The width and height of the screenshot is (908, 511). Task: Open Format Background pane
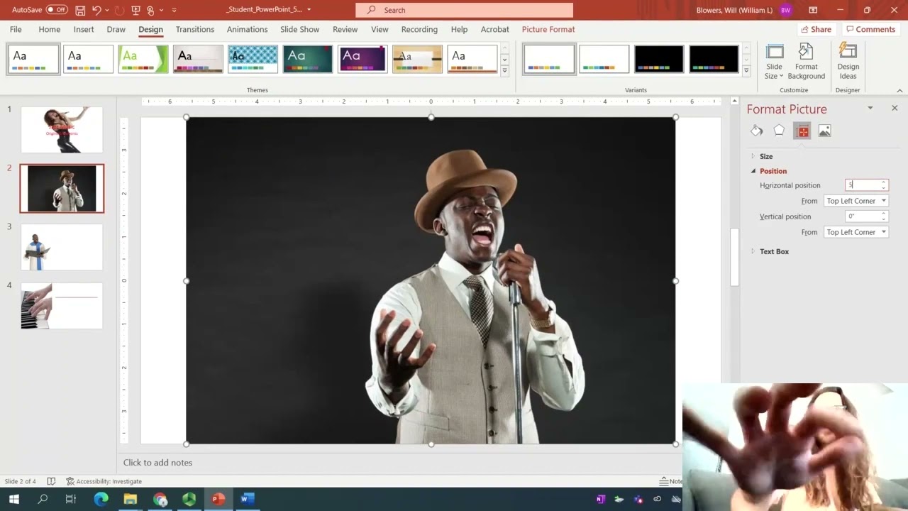tap(806, 62)
